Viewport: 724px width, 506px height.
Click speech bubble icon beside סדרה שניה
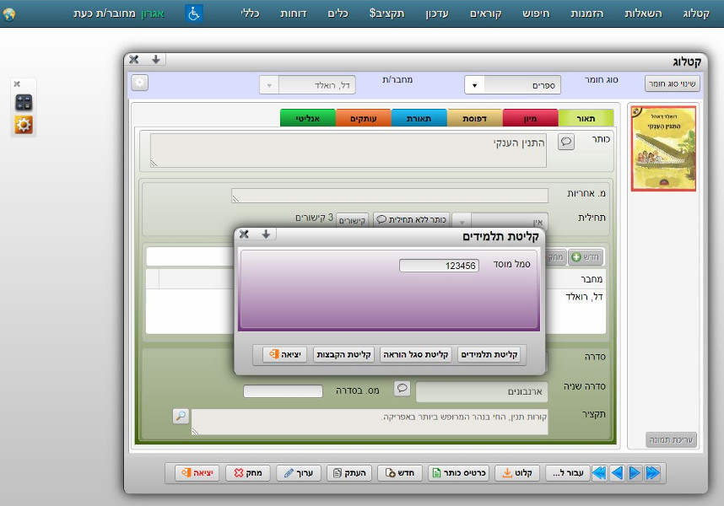[x=403, y=389]
